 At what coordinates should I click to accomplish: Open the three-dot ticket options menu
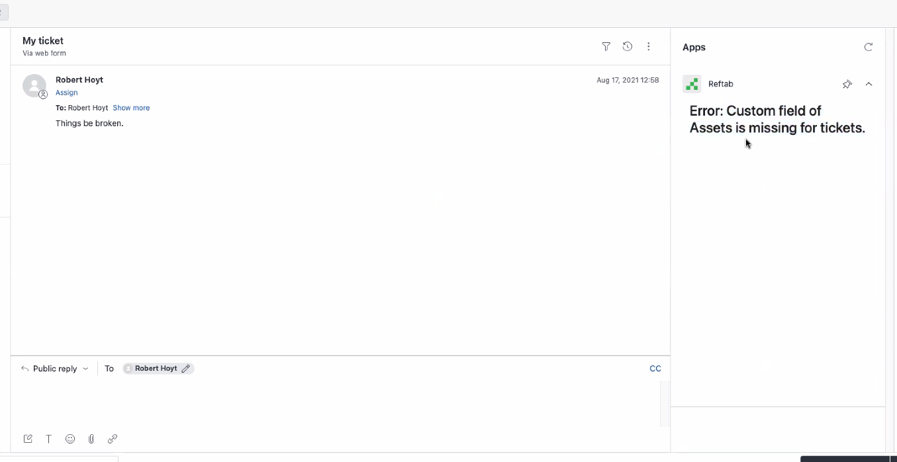pyautogui.click(x=649, y=46)
